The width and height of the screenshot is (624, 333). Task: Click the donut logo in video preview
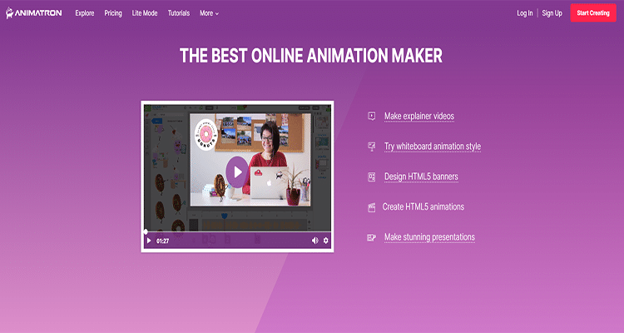click(x=206, y=135)
